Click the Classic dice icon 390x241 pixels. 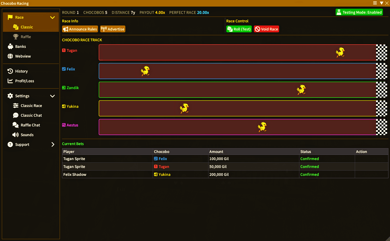point(16,27)
